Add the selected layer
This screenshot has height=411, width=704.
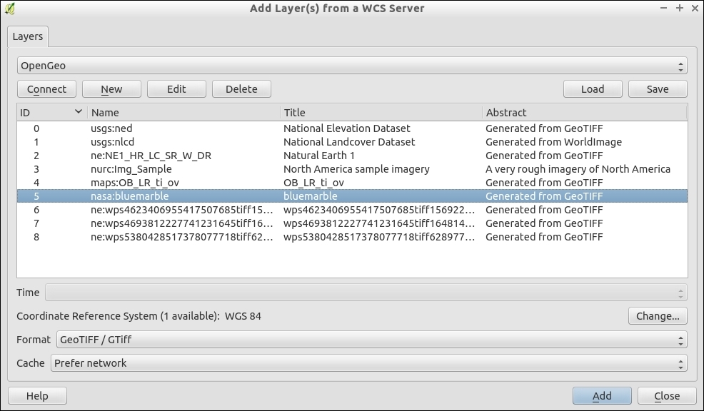coord(602,396)
